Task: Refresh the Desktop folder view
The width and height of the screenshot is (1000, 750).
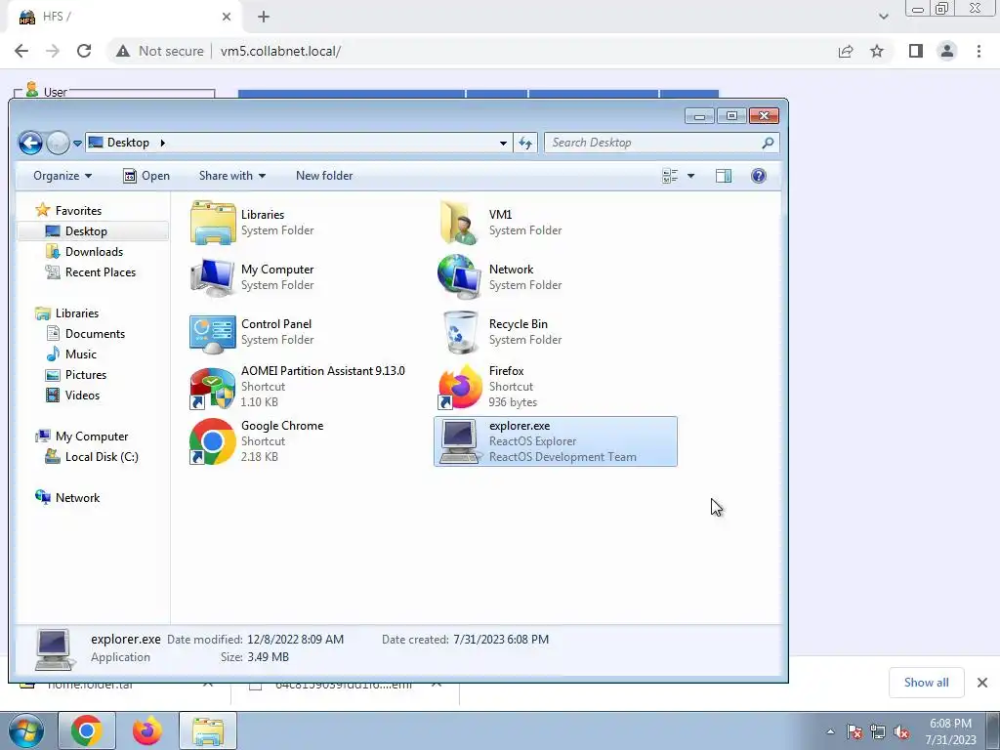Action: click(525, 143)
